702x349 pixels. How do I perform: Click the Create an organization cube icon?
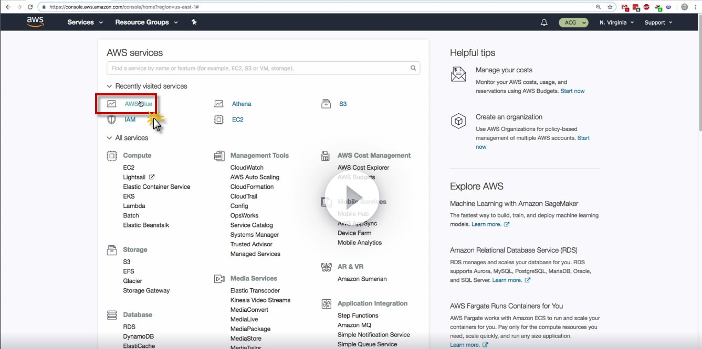(458, 121)
